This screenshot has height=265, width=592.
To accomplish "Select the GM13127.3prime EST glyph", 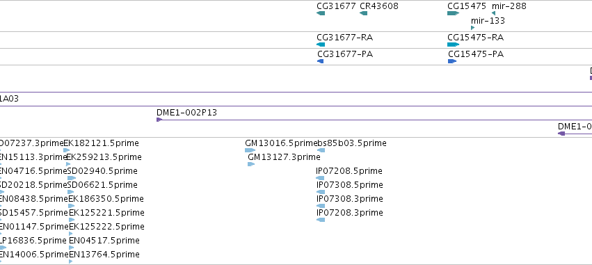I will tap(251, 164).
